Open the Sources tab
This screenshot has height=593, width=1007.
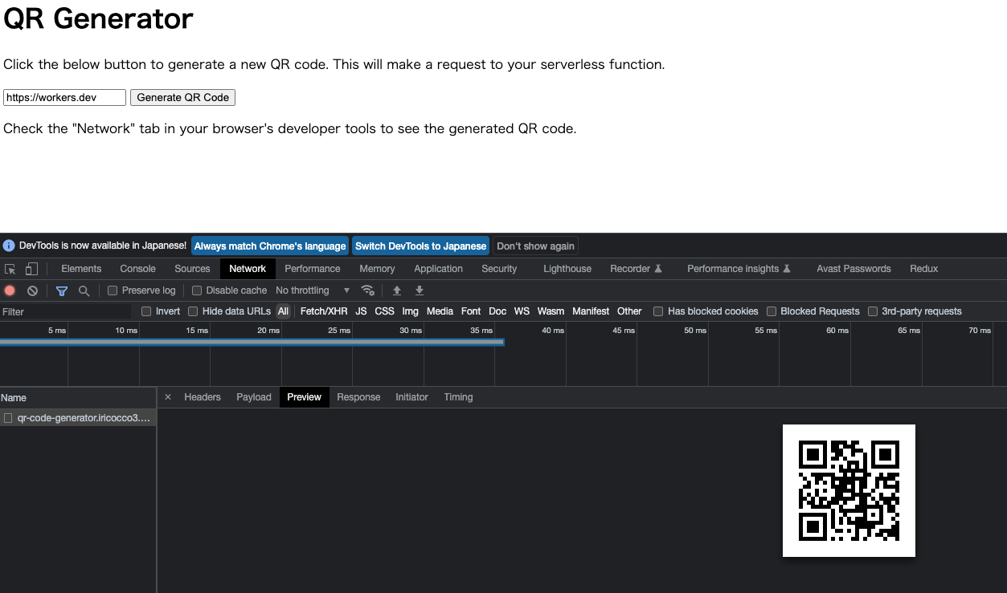[x=192, y=269]
